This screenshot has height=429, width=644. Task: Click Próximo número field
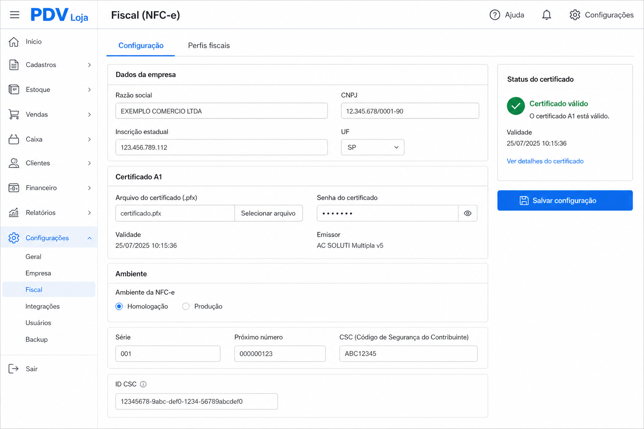click(280, 354)
